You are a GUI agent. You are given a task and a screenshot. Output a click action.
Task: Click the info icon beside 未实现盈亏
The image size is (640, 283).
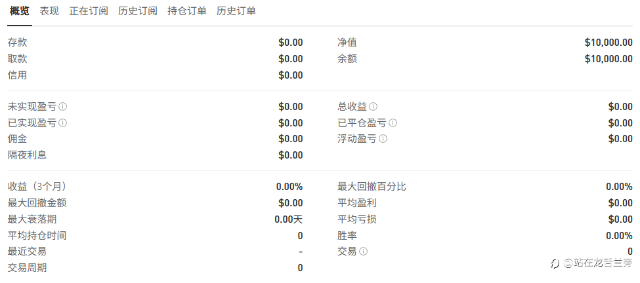(x=63, y=107)
